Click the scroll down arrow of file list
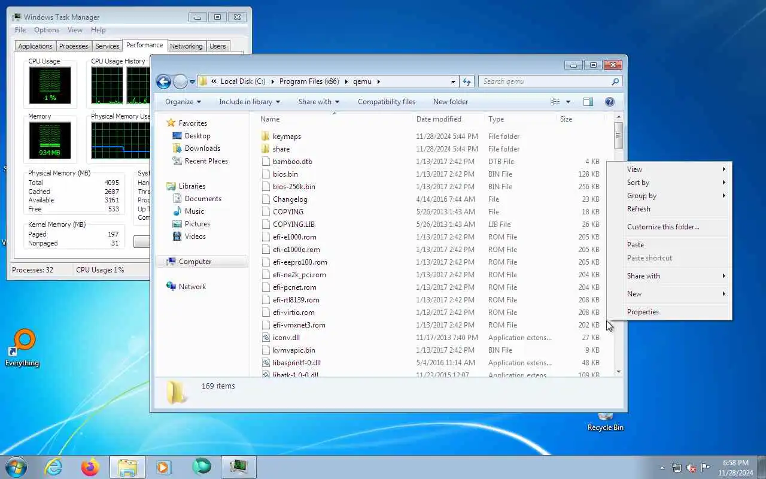This screenshot has width=766, height=479. (x=619, y=371)
